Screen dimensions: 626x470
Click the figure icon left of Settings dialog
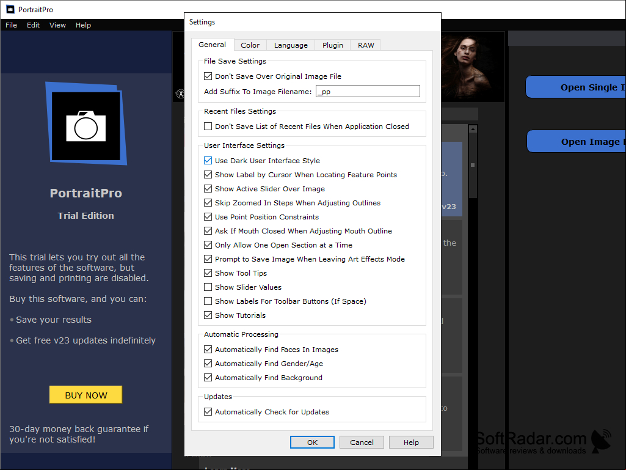[x=180, y=94]
